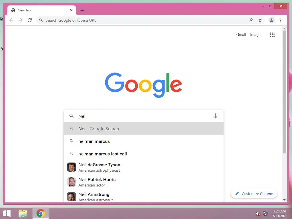Click the share page icon in address bar
Screen dimensions: 292x219
(251, 20)
